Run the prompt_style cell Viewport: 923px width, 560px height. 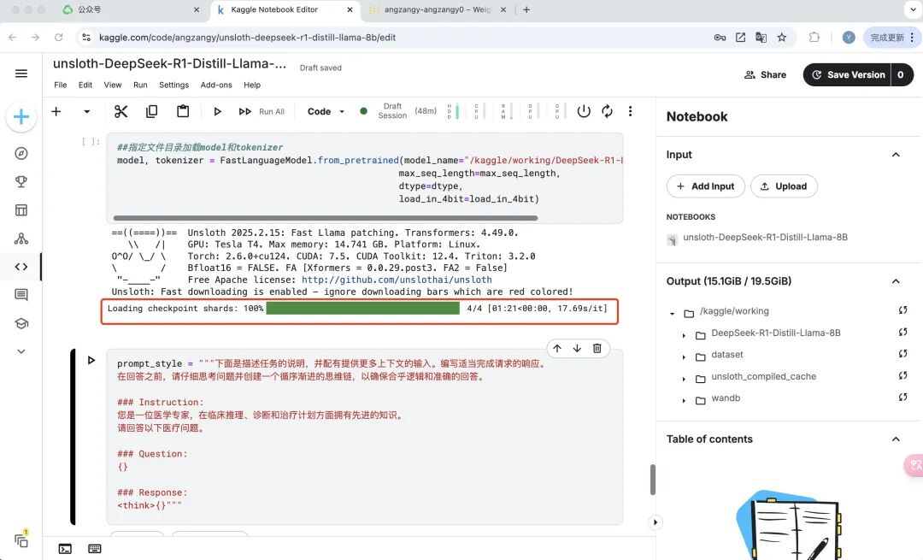point(91,360)
